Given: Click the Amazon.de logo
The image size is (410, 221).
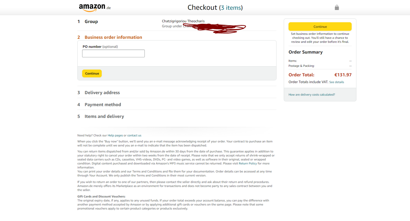Looking at the screenshot, I should [x=95, y=8].
